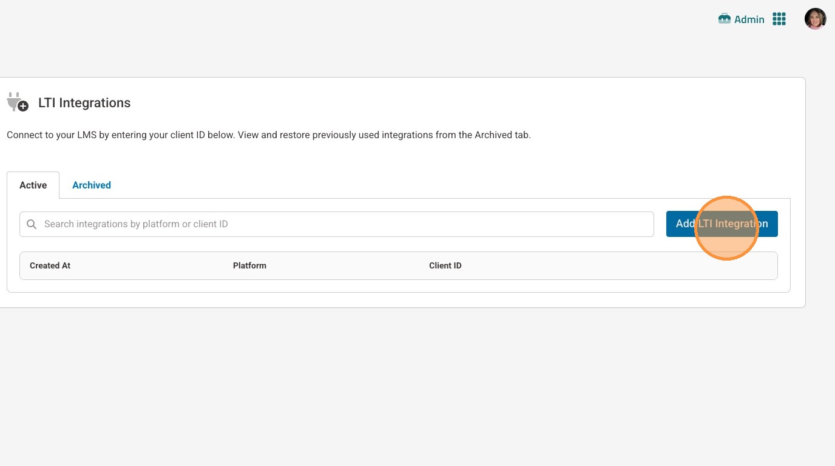Open the user profile avatar
The height and width of the screenshot is (466, 835).
(815, 19)
